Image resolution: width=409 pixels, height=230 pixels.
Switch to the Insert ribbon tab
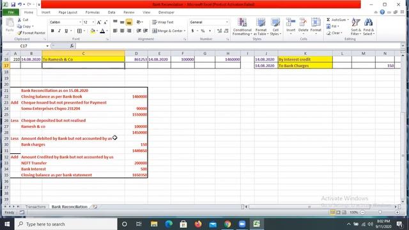tap(45, 12)
